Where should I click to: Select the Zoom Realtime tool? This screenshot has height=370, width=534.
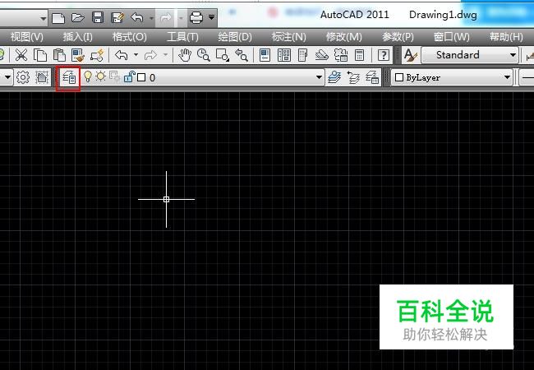tap(203, 55)
